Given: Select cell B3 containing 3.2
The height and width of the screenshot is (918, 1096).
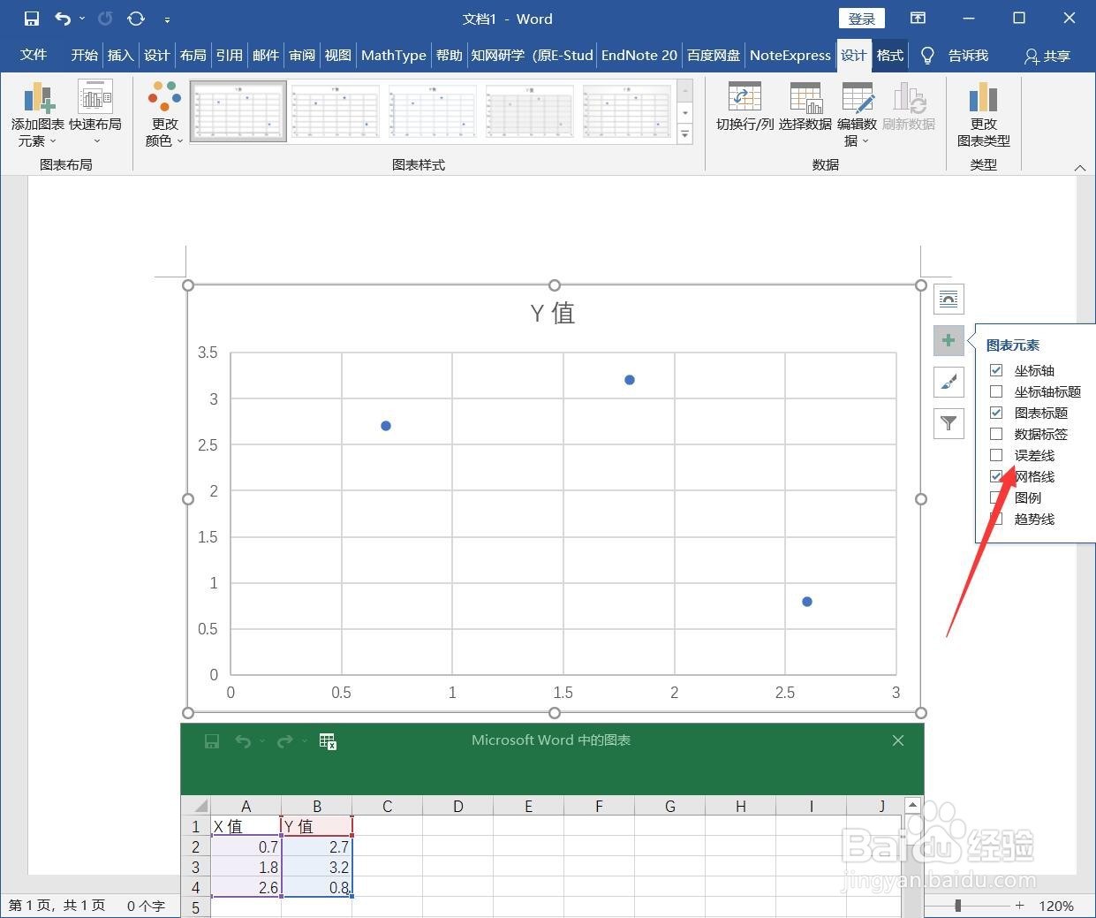Looking at the screenshot, I should [x=317, y=868].
